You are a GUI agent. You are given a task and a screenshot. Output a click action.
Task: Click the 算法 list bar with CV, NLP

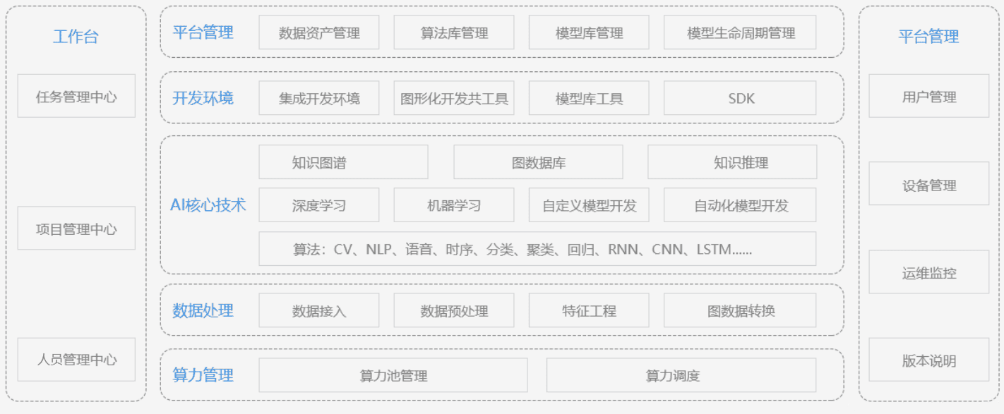(537, 249)
